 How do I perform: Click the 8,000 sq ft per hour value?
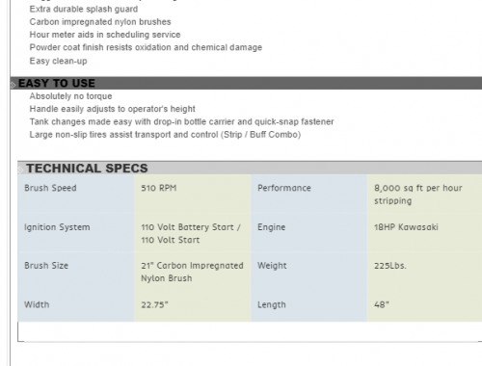[418, 195]
